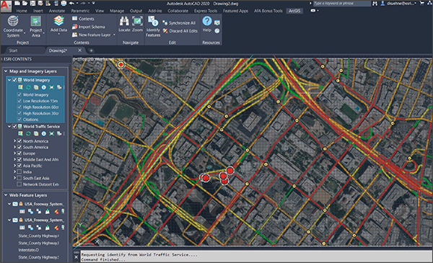Image resolution: width=433 pixels, height=263 pixels.
Task: Collapse Map and Imagery Layers group
Action: click(x=6, y=71)
